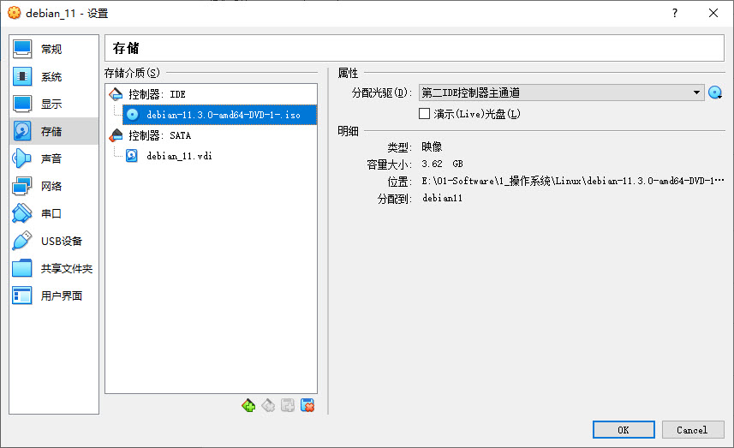
Task: Click the chip icon beside 系统
Action: tap(22, 76)
